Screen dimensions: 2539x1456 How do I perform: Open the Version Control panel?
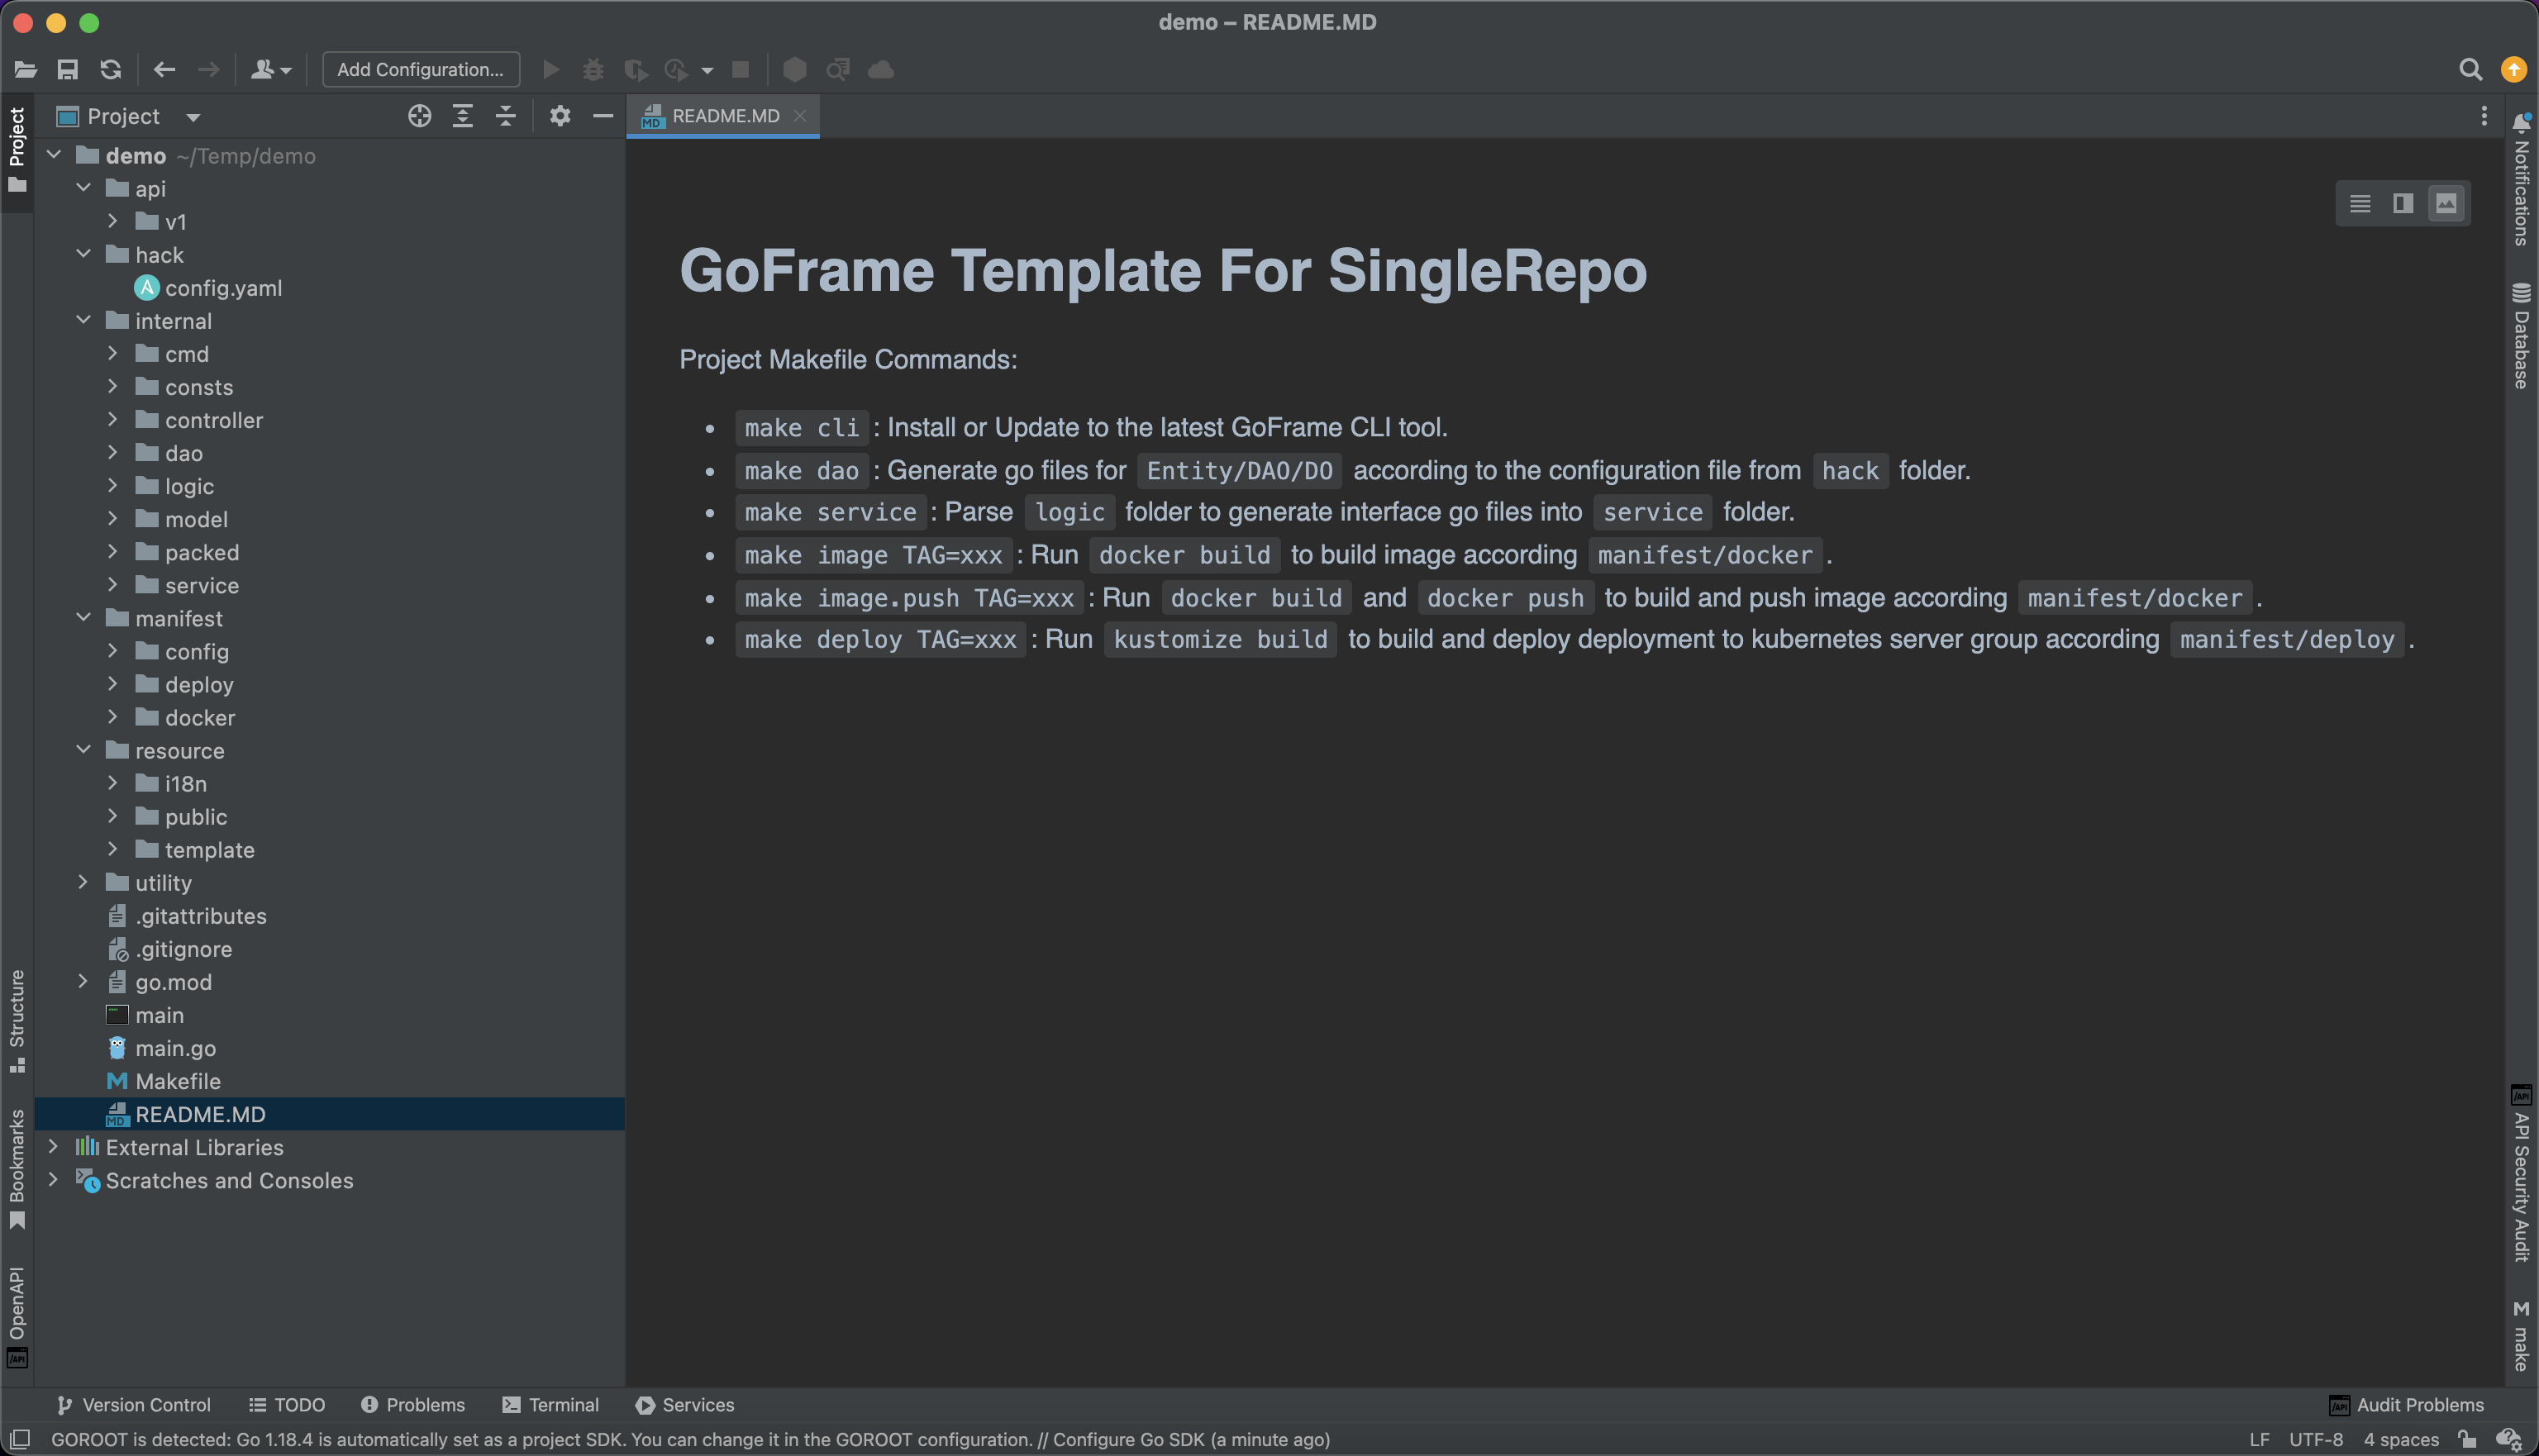pyautogui.click(x=133, y=1404)
